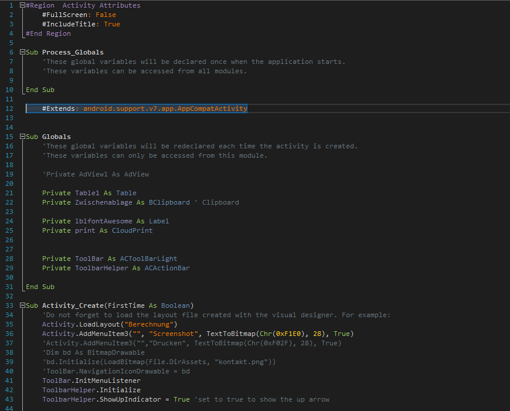Click the Activity.LoadLayout("Berechnung") line
Image resolution: width=510 pixels, height=411 pixels.
point(110,324)
